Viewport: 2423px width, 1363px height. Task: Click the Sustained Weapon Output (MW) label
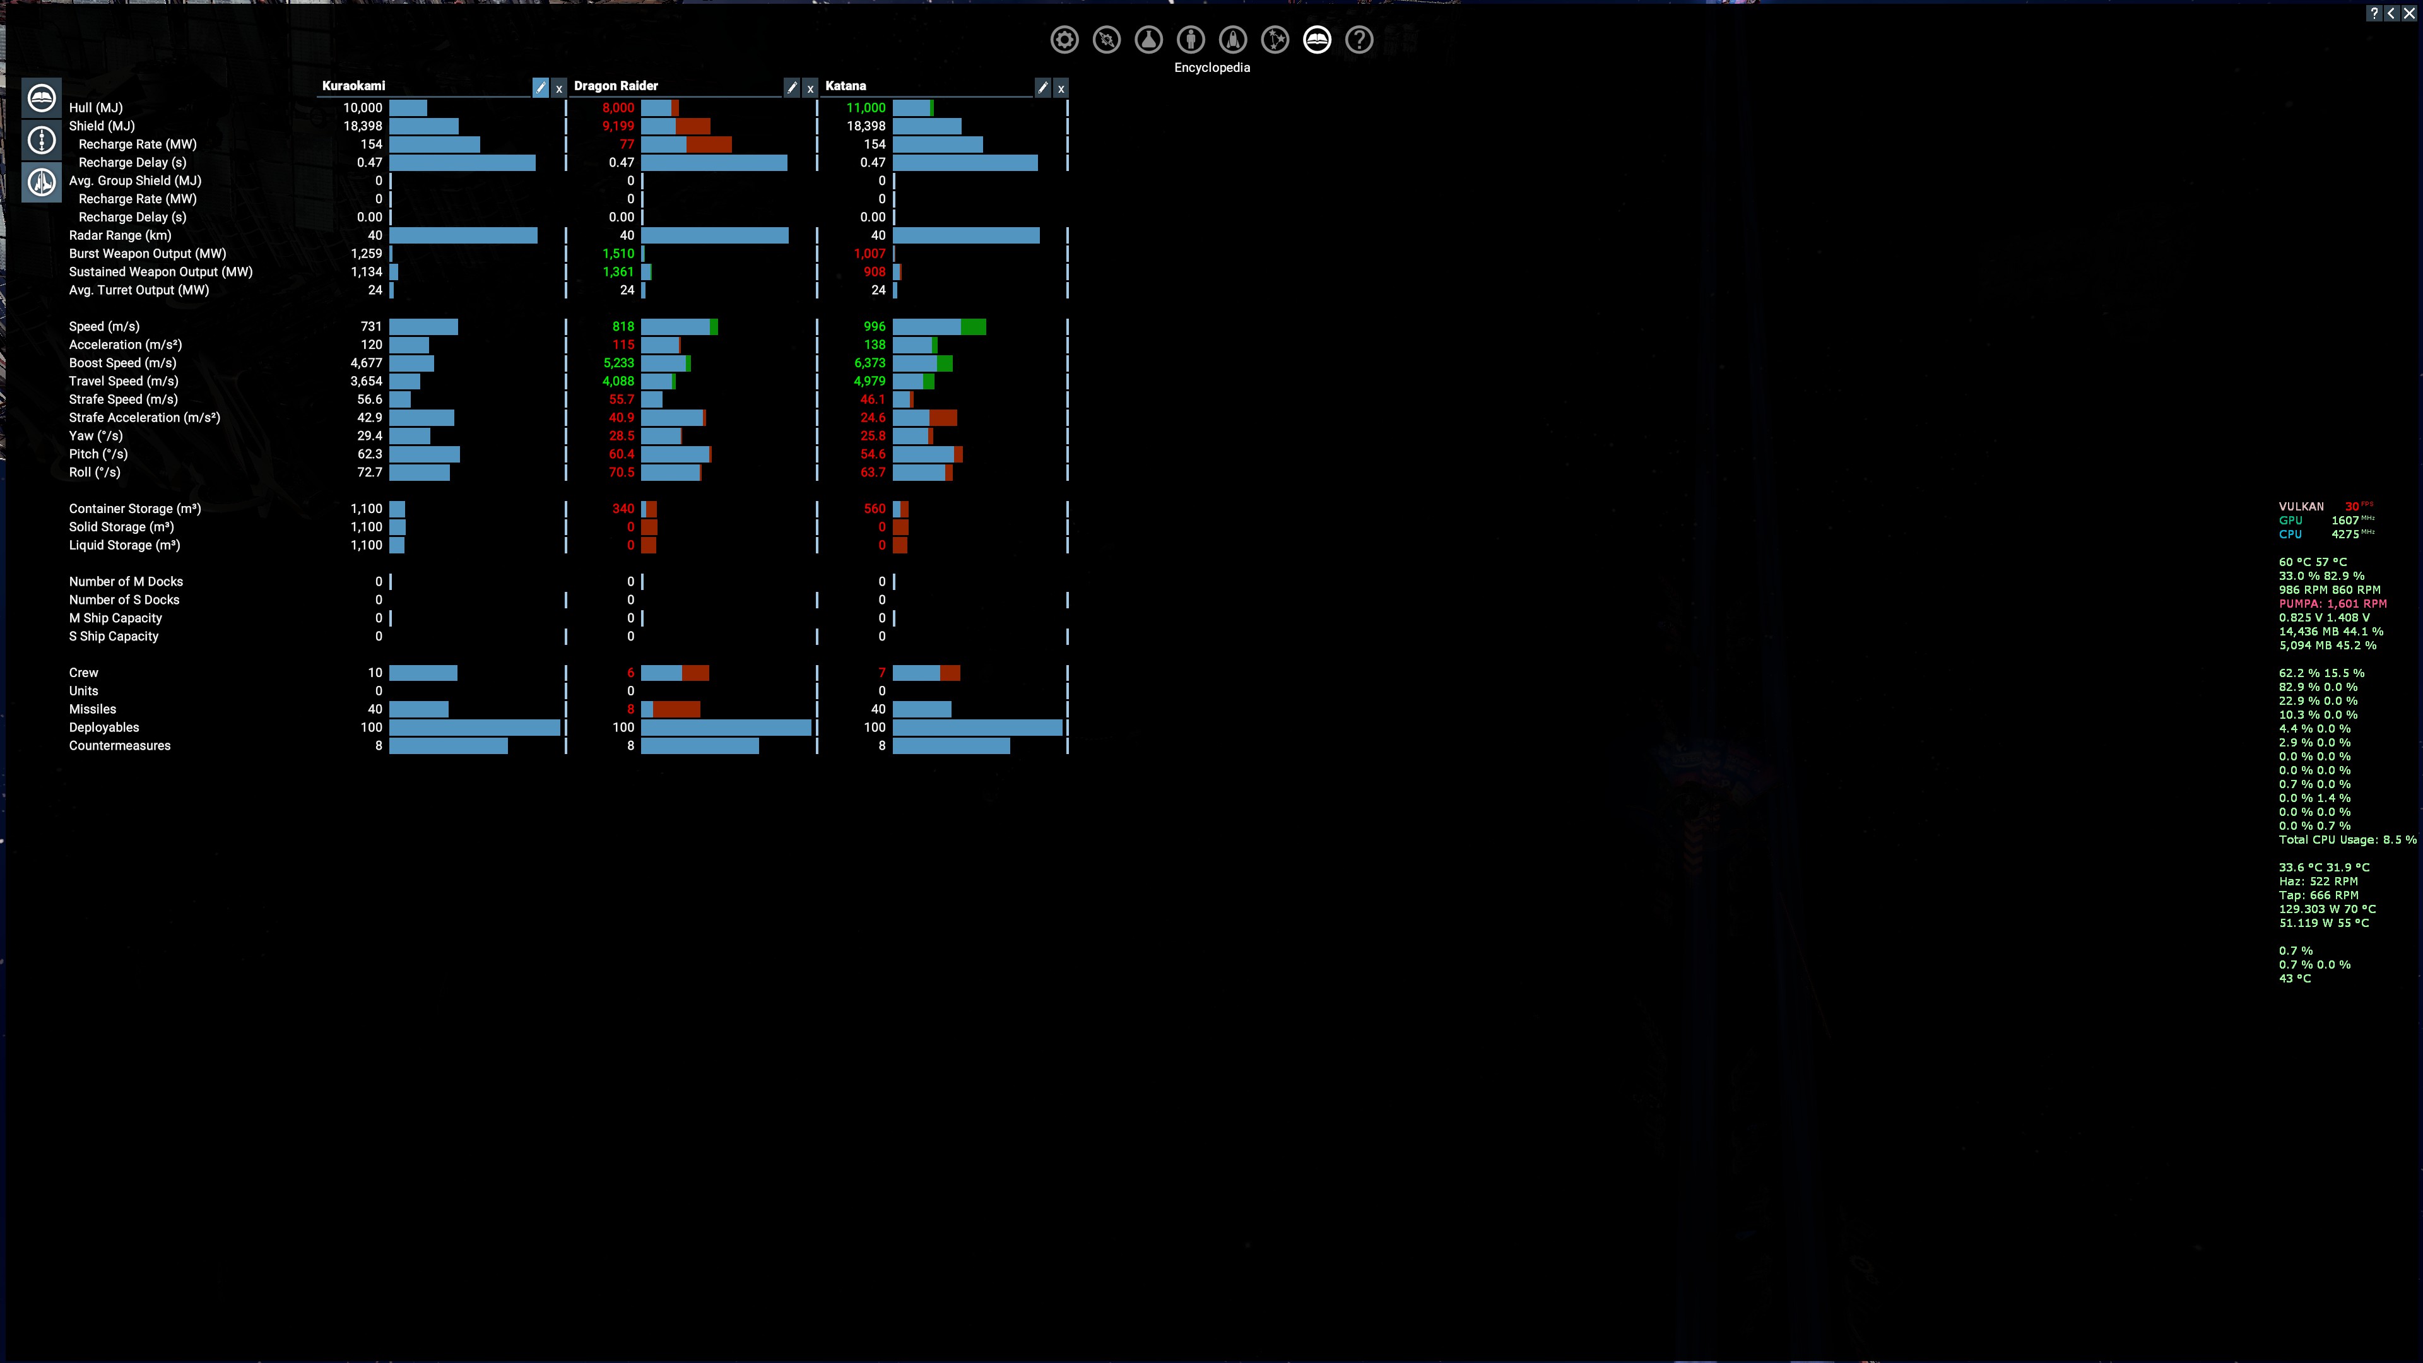point(161,272)
